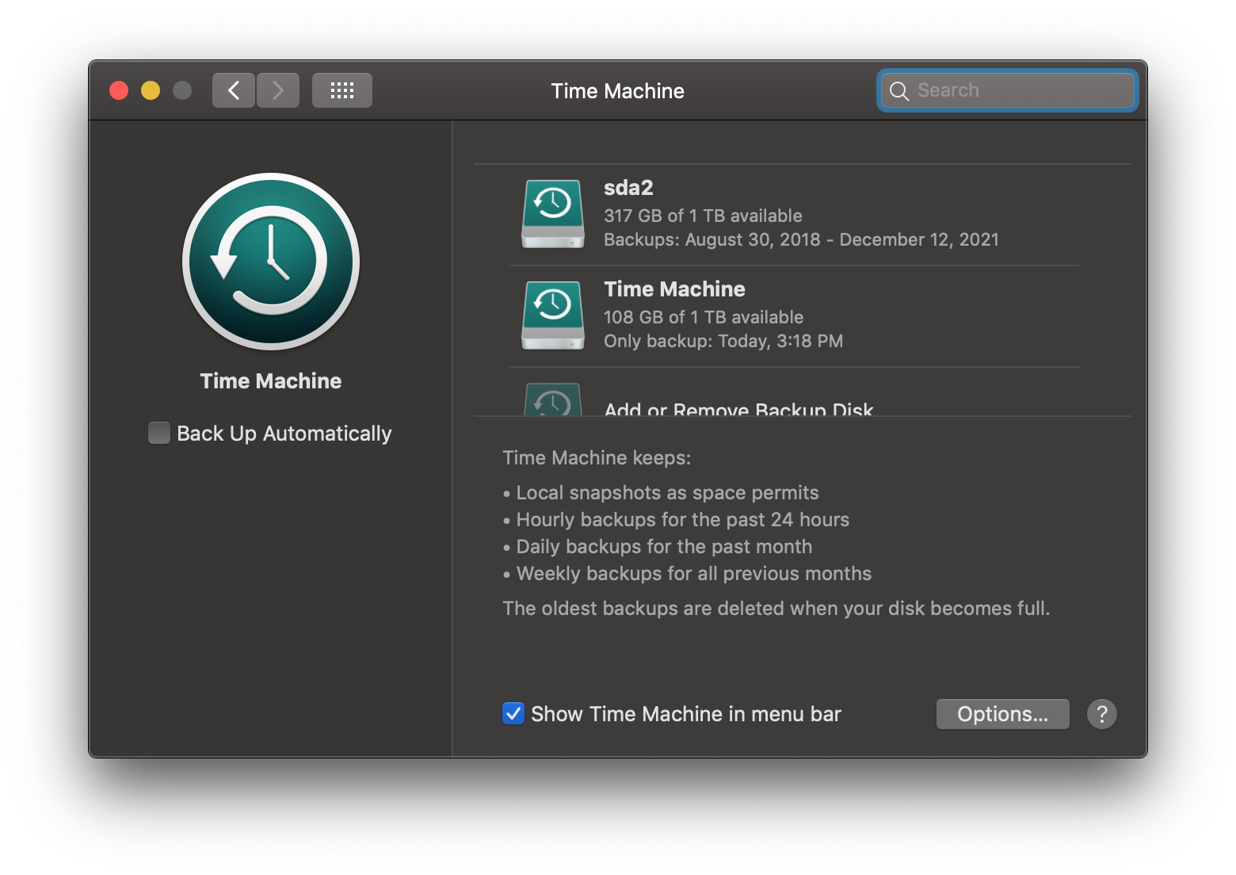Click the Add or Remove Backup Disk icon
Screen dimensions: 1236x875
(553, 401)
